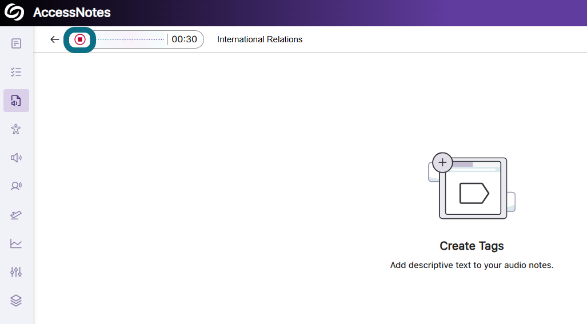The width and height of the screenshot is (587, 324).
Task: Click "Add descriptive text to your audio notes."
Action: [472, 265]
